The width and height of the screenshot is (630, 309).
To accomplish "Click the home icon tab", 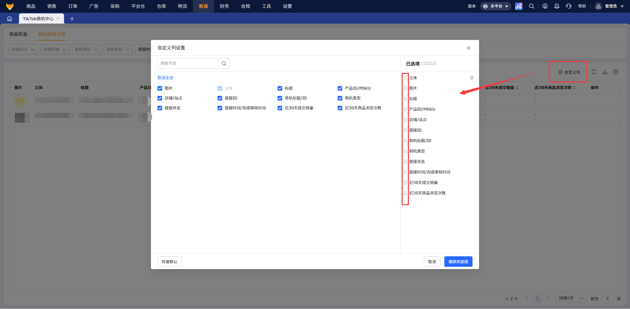I will [10, 19].
